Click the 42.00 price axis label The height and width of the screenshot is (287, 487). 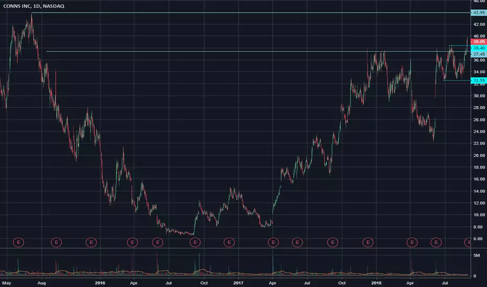click(479, 24)
